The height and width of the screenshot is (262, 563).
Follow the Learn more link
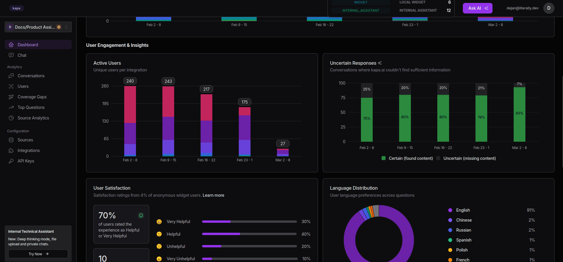[213, 195]
